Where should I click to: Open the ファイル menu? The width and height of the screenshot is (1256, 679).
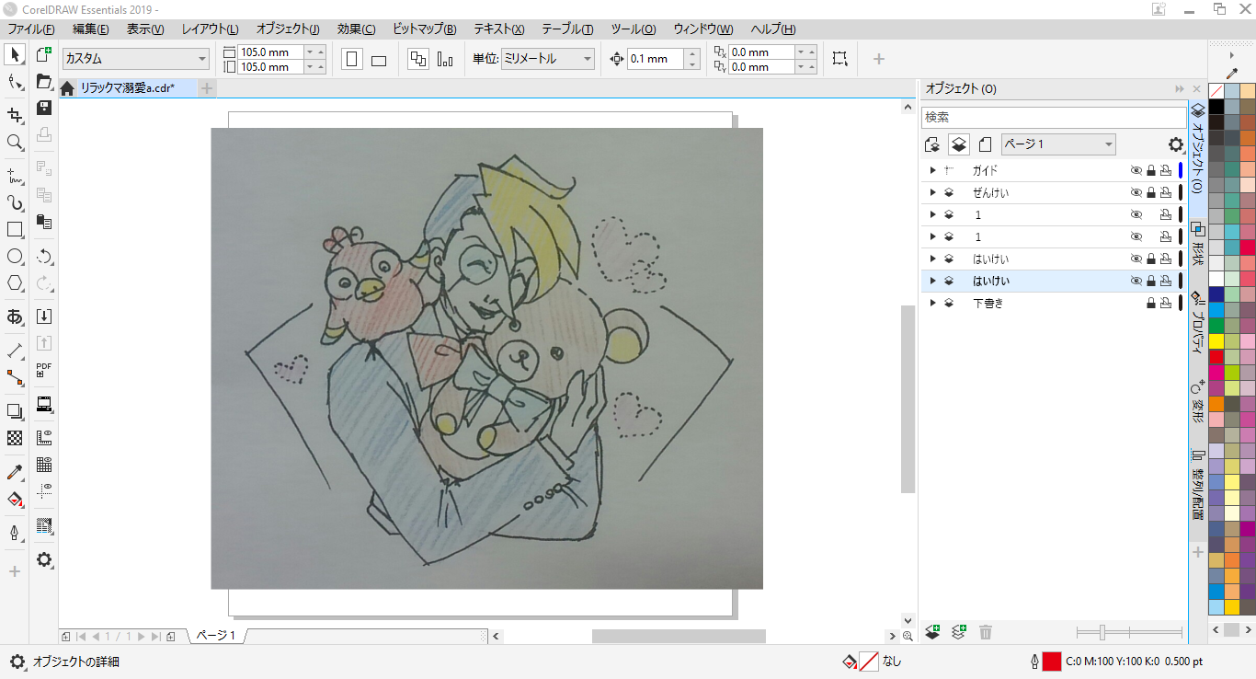32,29
